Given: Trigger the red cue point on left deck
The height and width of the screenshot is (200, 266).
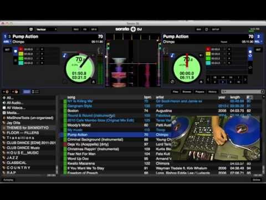Looking at the screenshot, I should (21, 49).
